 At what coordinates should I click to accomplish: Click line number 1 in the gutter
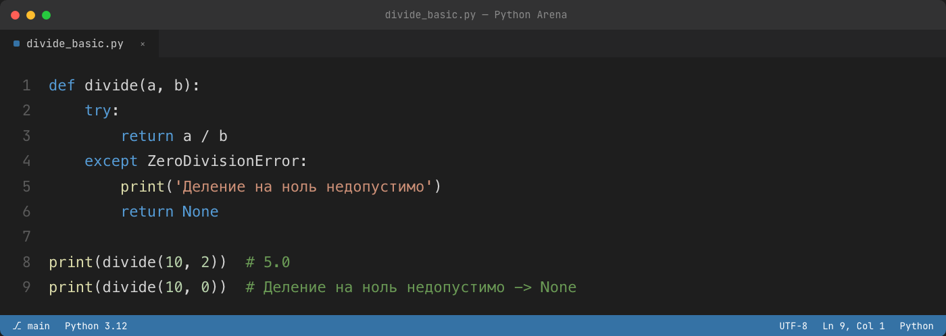[26, 86]
